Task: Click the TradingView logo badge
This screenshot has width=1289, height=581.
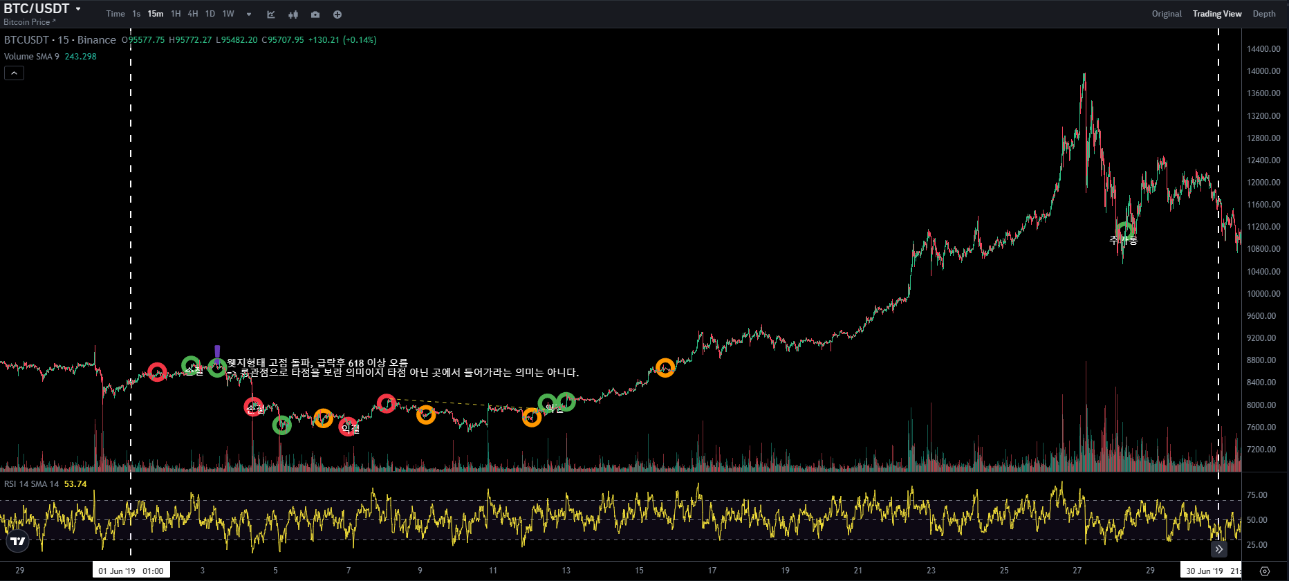Action: pyautogui.click(x=18, y=541)
